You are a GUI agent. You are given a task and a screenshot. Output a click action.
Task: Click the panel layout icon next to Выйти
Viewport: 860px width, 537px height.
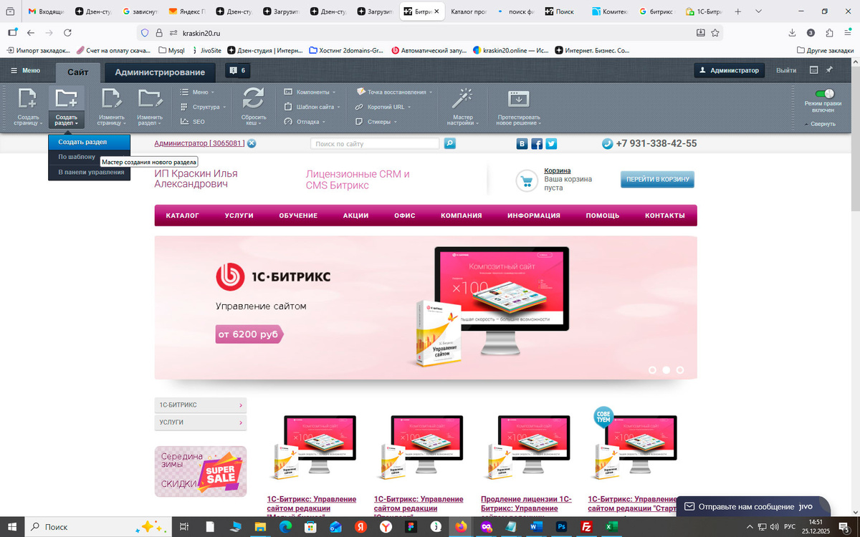pyautogui.click(x=813, y=70)
